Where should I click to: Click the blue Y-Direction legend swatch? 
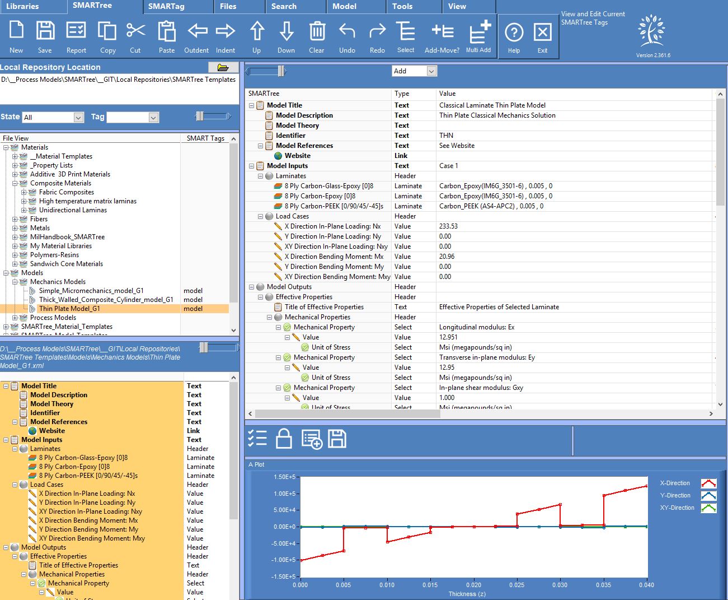pyautogui.click(x=708, y=496)
